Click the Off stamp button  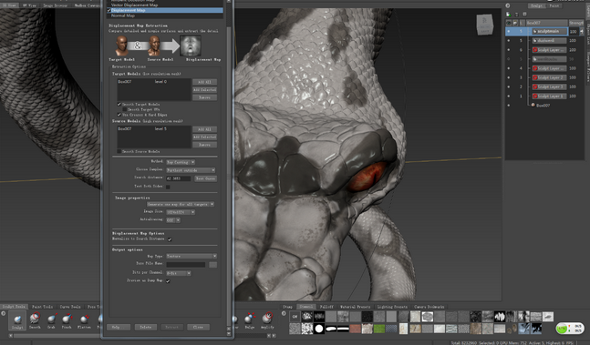[295, 317]
